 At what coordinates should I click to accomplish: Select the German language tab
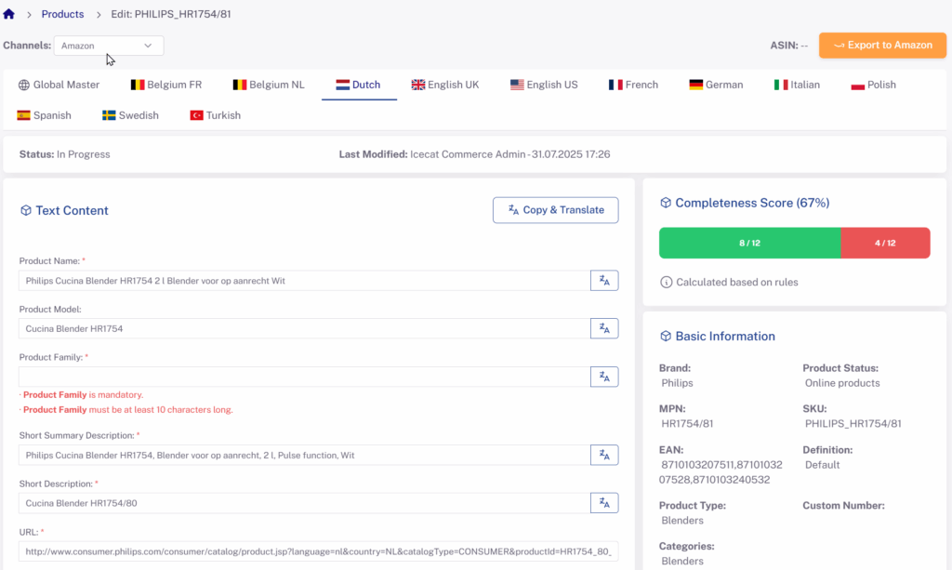pyautogui.click(x=716, y=85)
